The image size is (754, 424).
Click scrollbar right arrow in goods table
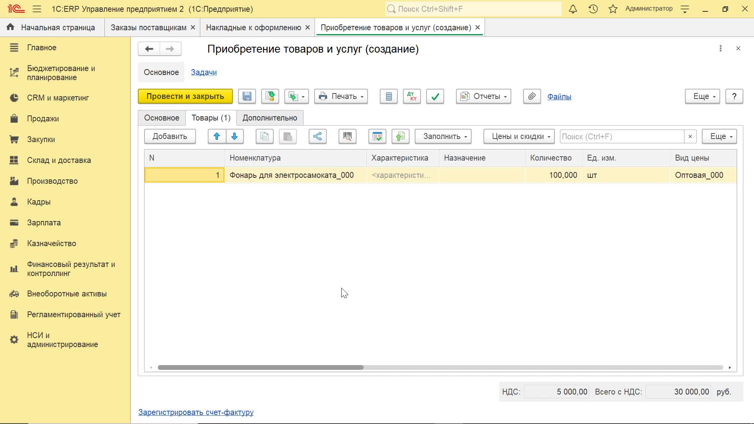tap(730, 367)
